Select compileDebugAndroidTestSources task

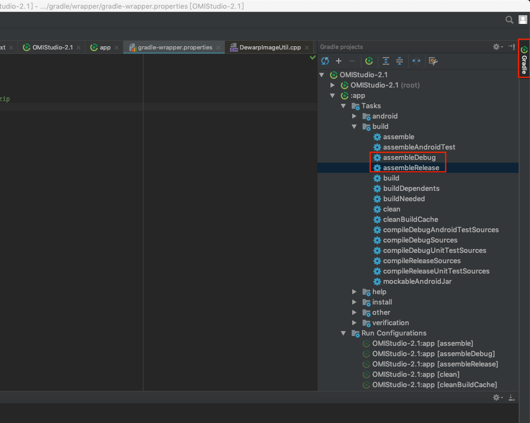tap(436, 230)
